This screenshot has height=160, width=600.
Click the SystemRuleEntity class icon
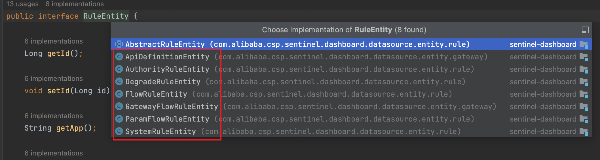(119, 131)
